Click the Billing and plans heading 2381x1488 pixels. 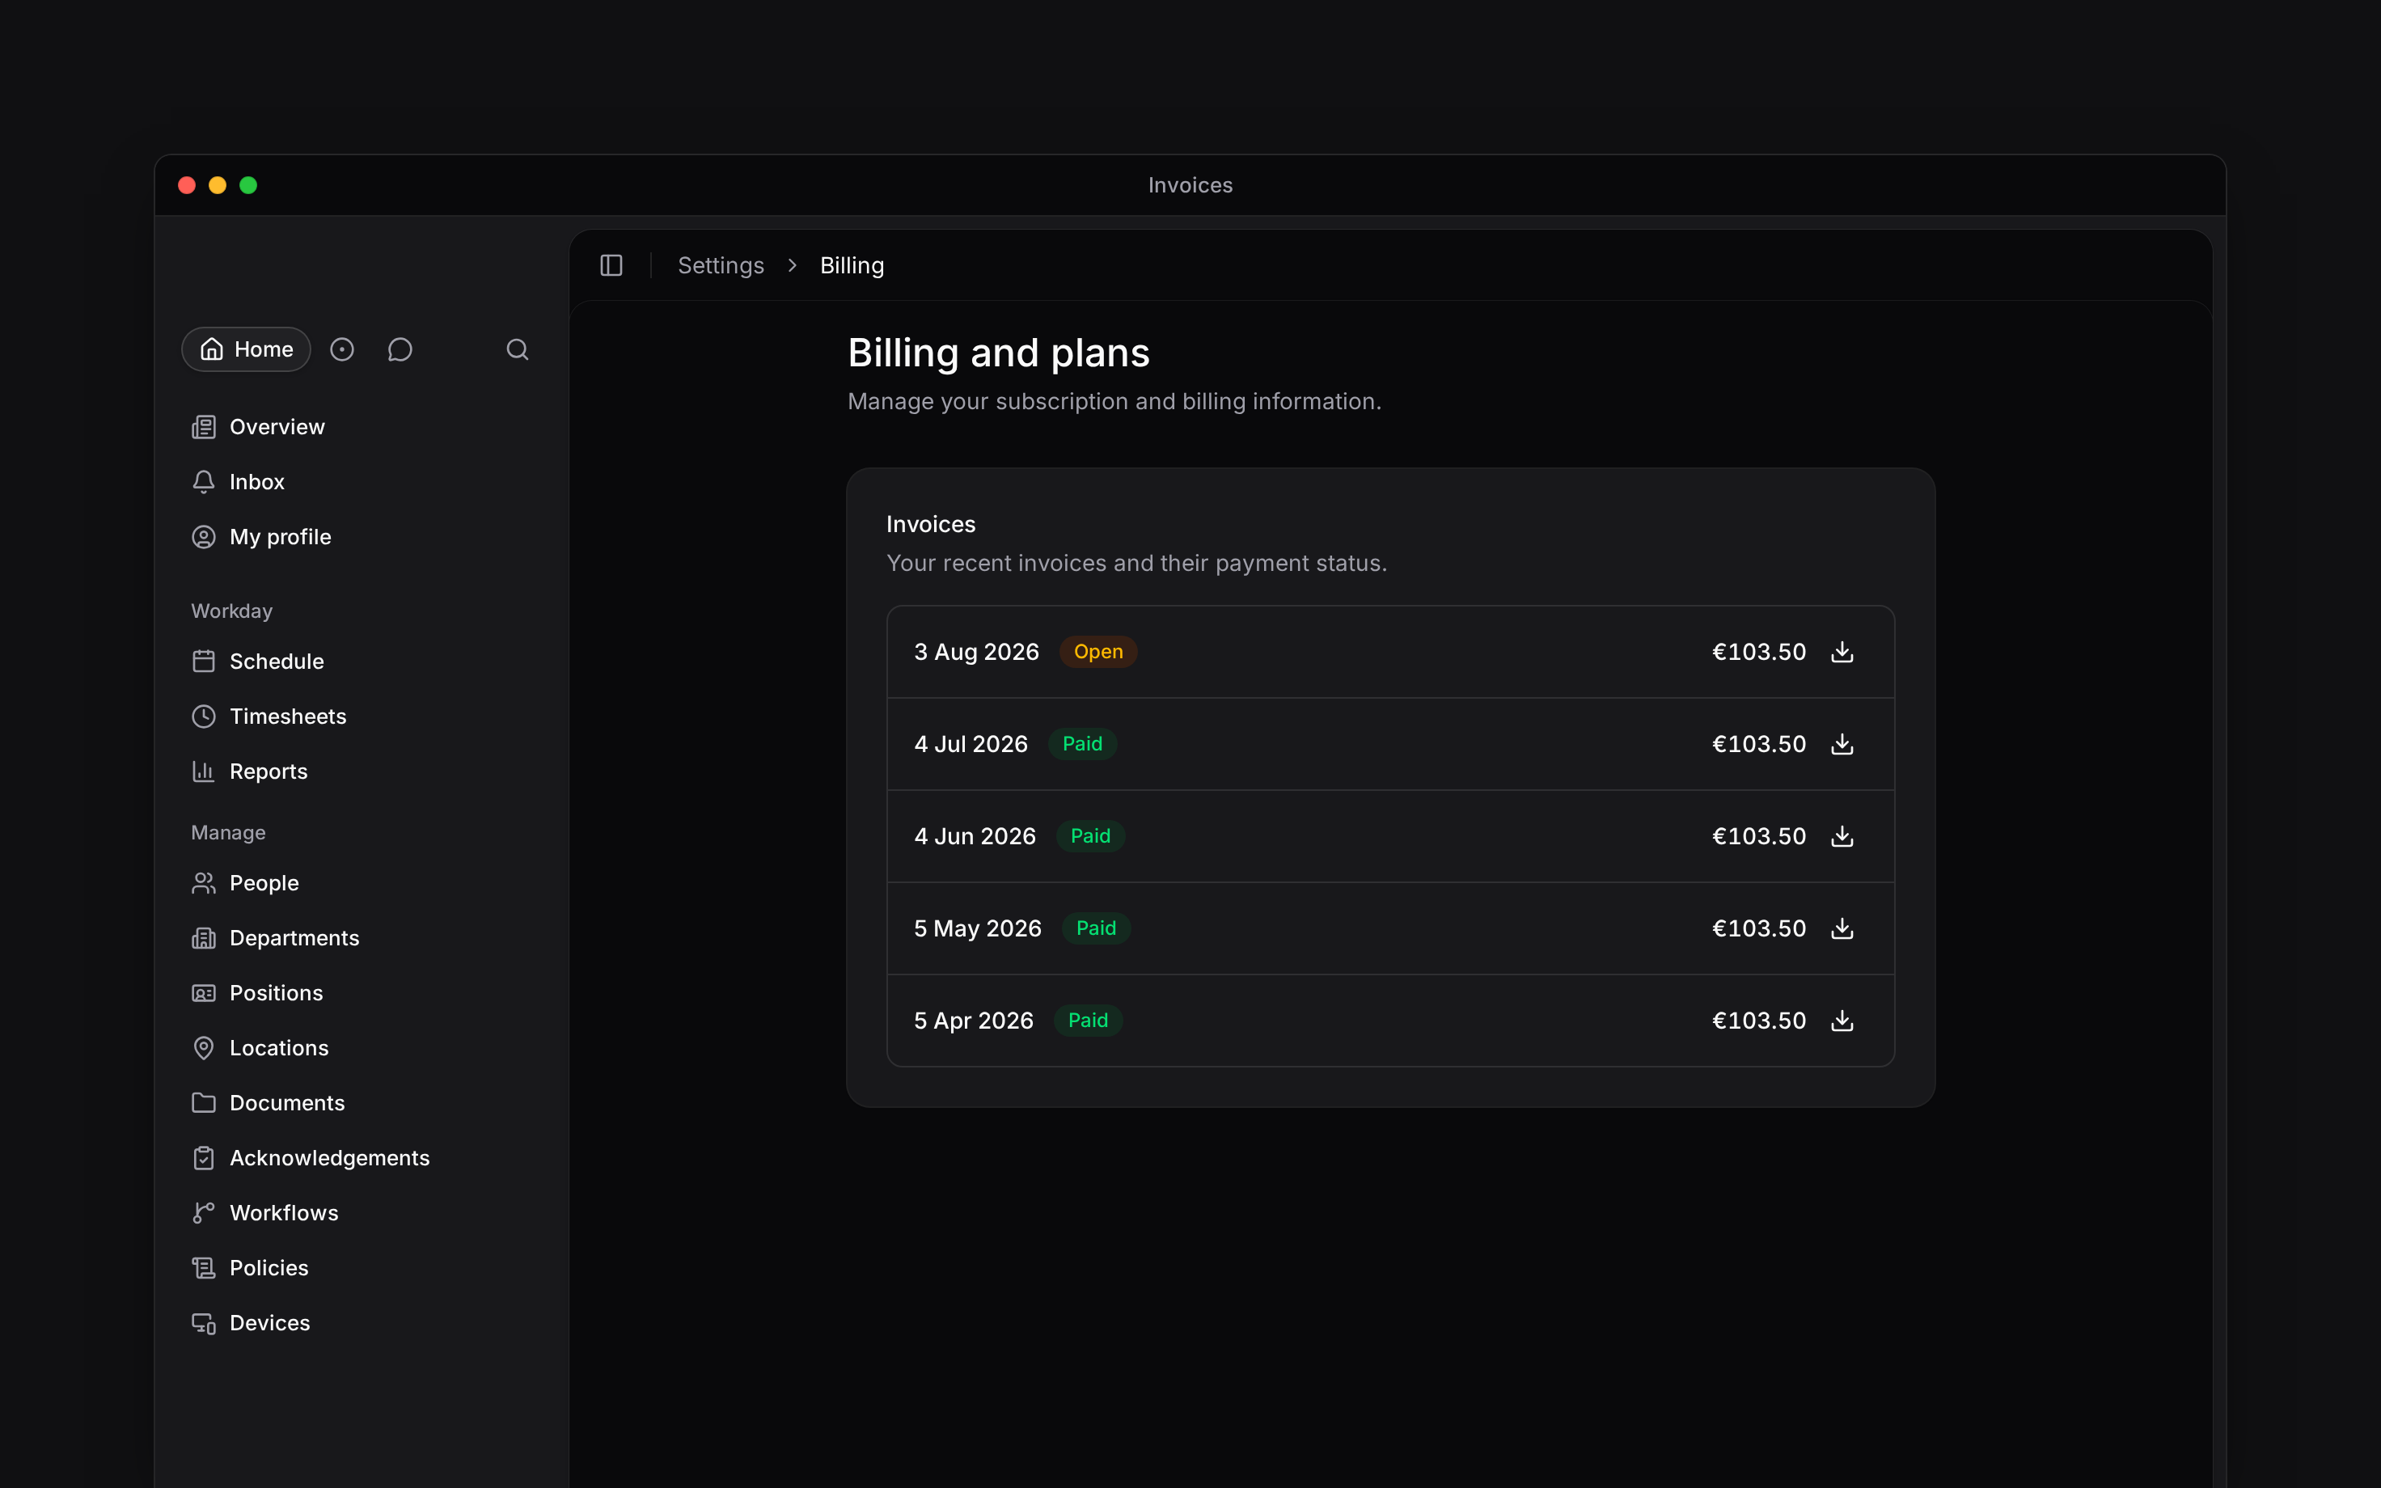click(999, 353)
